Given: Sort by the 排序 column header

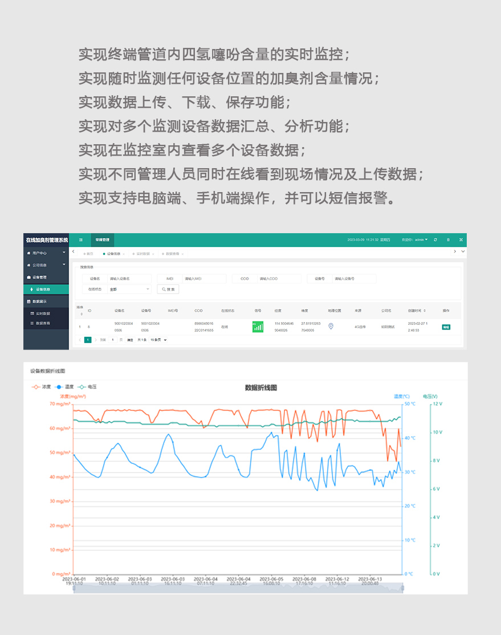Looking at the screenshot, I should [80, 311].
